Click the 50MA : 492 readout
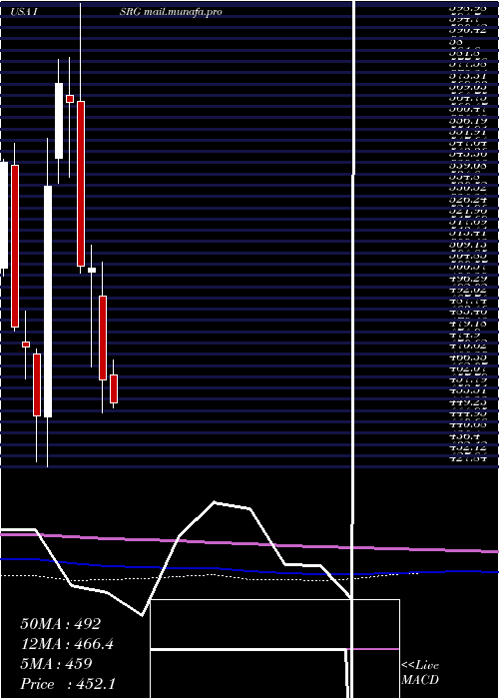Viewport: 499px width, 699px height. (x=60, y=624)
